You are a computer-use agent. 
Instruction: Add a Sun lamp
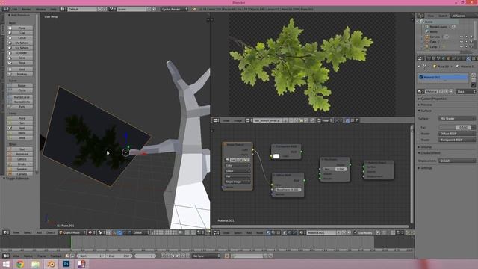coord(20,123)
